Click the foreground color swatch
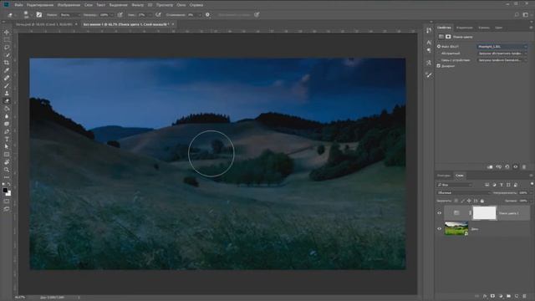Viewport: 535px width, 301px height. [x=5, y=190]
